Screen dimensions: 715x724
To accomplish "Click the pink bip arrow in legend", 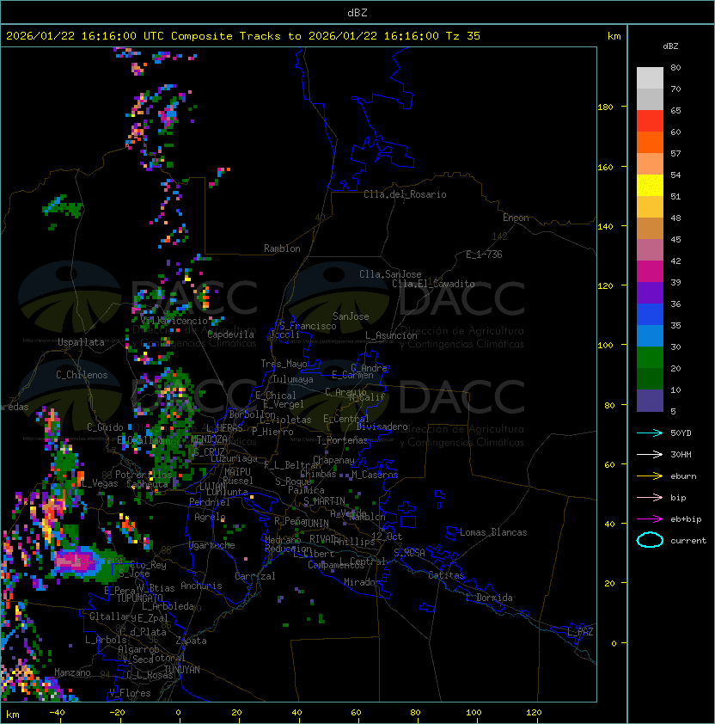I will pos(650,497).
